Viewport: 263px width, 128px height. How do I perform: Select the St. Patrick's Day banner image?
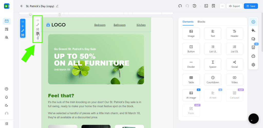click(x=96, y=59)
